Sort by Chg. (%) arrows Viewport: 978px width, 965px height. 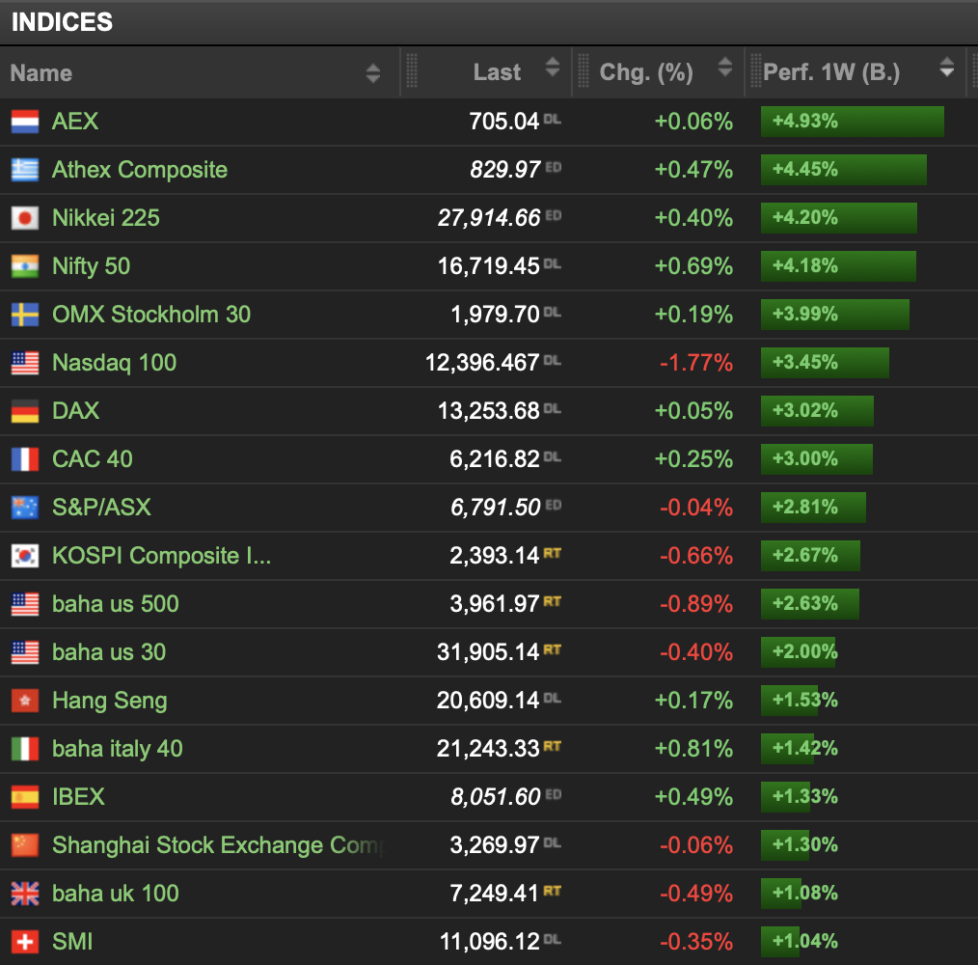[724, 67]
